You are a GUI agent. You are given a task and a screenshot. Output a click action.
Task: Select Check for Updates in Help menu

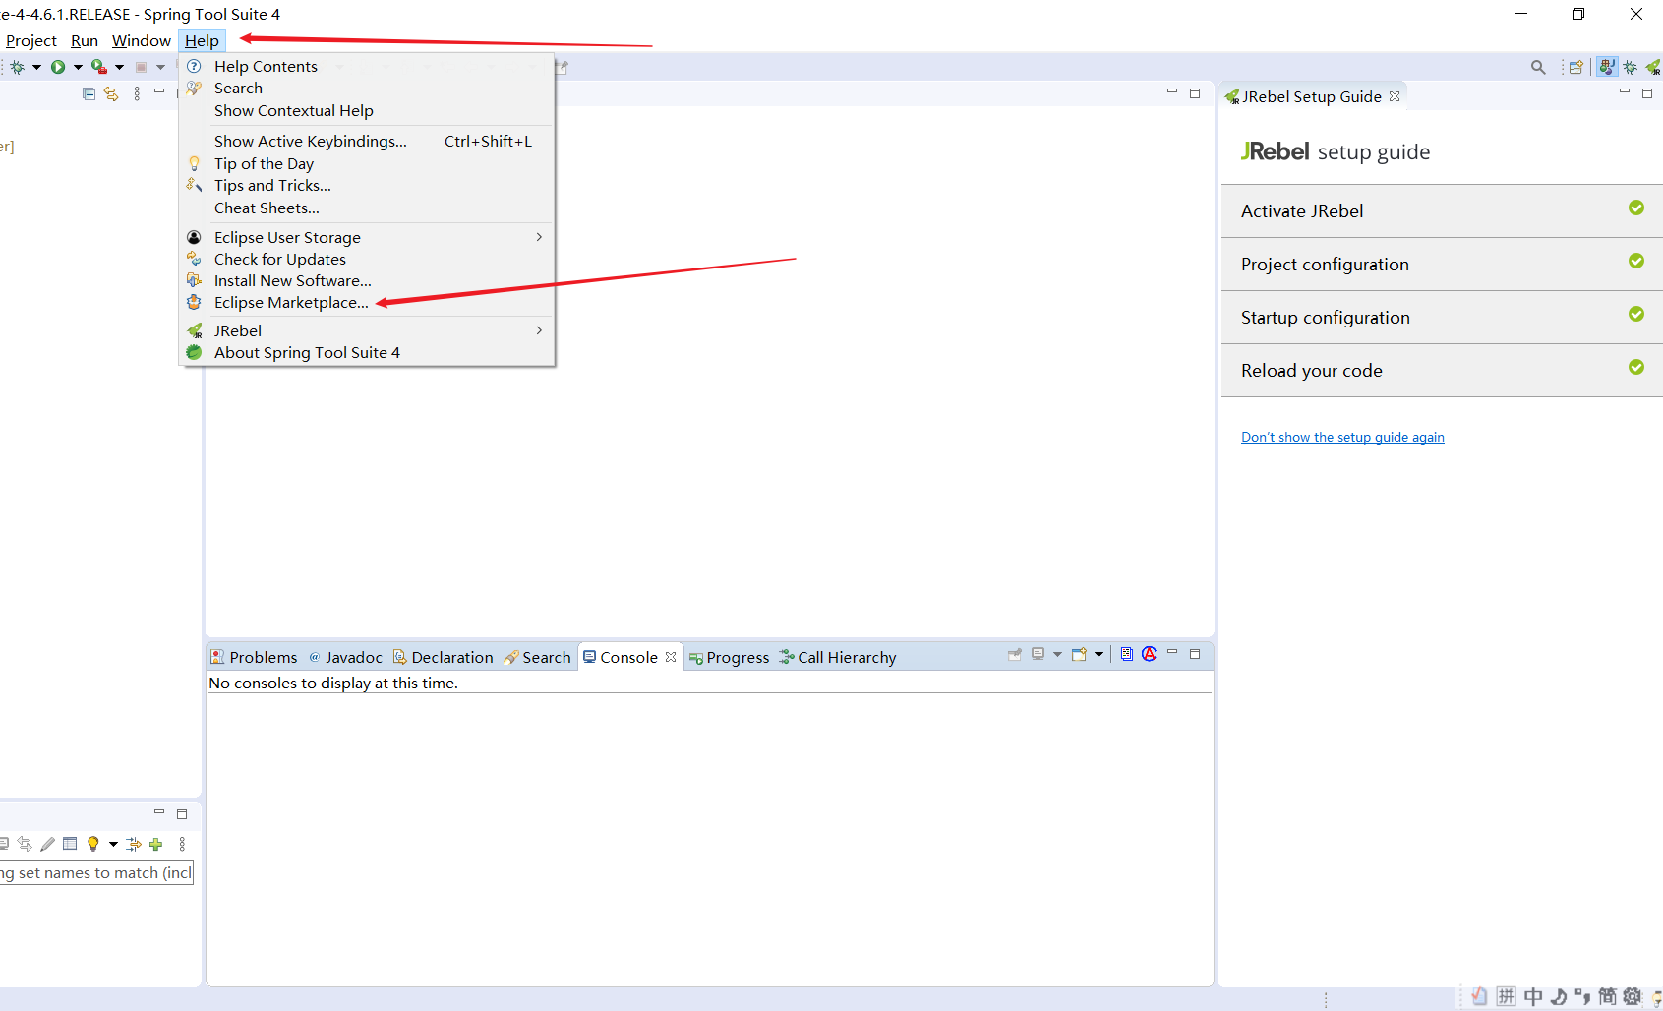pyautogui.click(x=280, y=259)
